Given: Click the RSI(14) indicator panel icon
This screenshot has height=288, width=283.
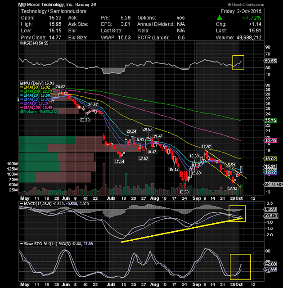Looking at the screenshot, I should [21, 43].
